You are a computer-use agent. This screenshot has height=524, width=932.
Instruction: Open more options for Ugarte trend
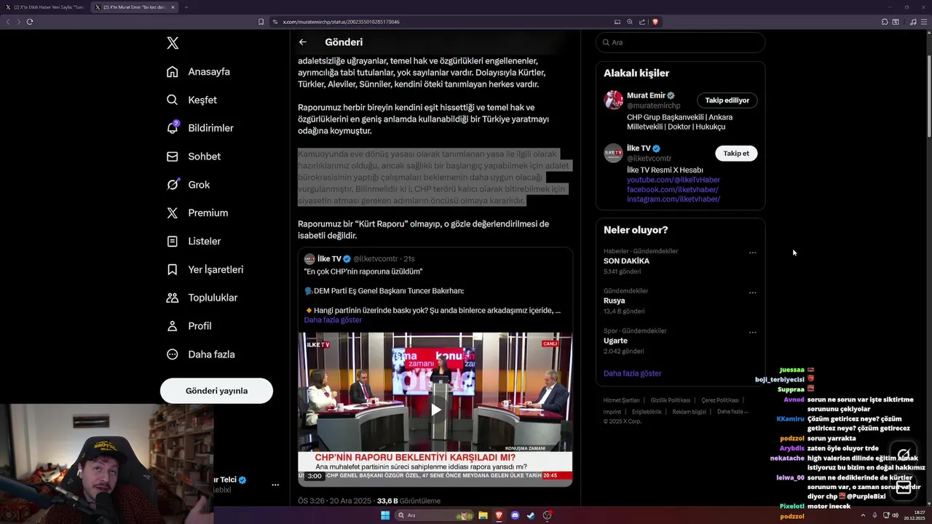753,333
